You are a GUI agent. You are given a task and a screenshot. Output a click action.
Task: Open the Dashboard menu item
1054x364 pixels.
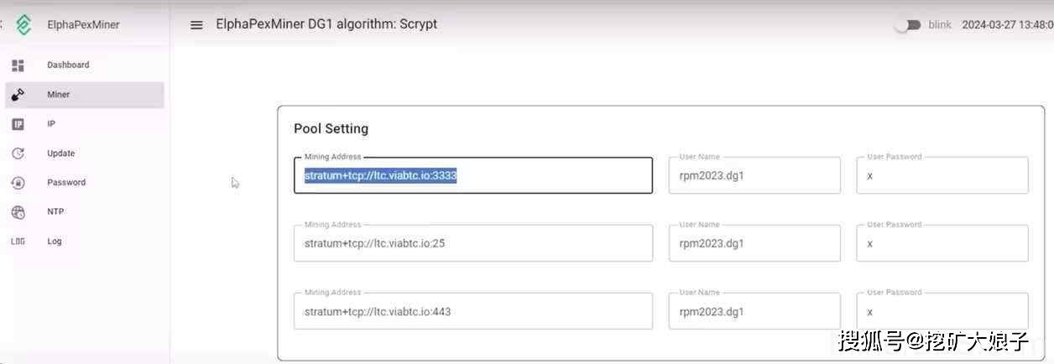68,65
